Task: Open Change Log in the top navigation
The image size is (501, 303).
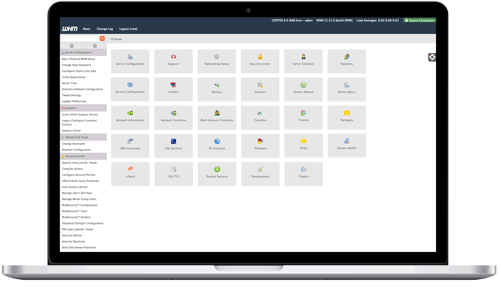Action: point(105,29)
